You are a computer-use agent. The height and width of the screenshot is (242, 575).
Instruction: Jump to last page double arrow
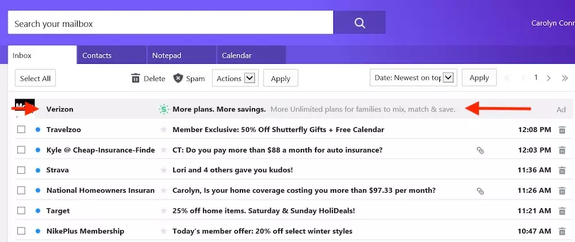[x=565, y=78]
